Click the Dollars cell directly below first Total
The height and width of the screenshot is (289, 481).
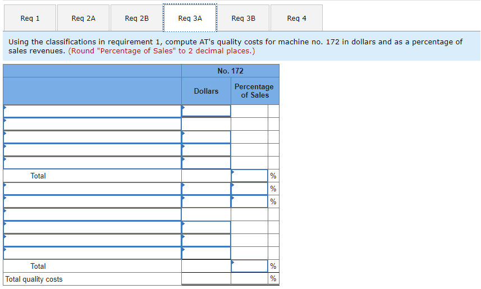(206, 189)
